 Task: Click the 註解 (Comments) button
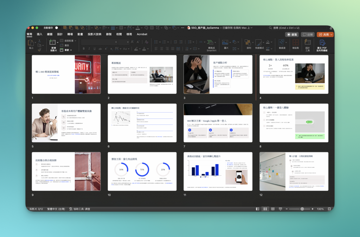[308, 34]
